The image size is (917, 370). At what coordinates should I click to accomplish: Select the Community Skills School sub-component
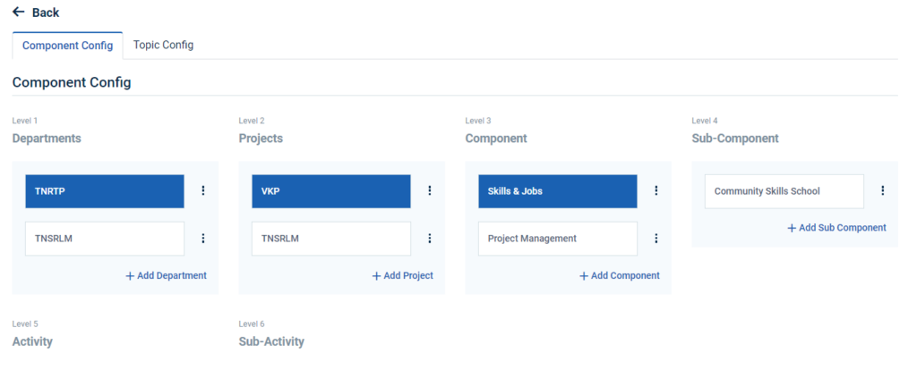point(784,191)
